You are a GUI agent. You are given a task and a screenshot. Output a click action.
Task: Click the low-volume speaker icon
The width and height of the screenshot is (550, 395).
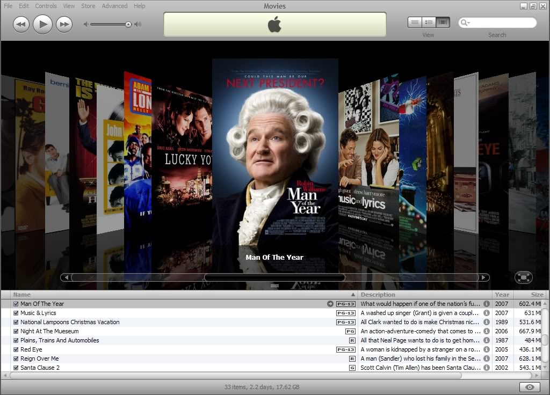[x=85, y=24]
